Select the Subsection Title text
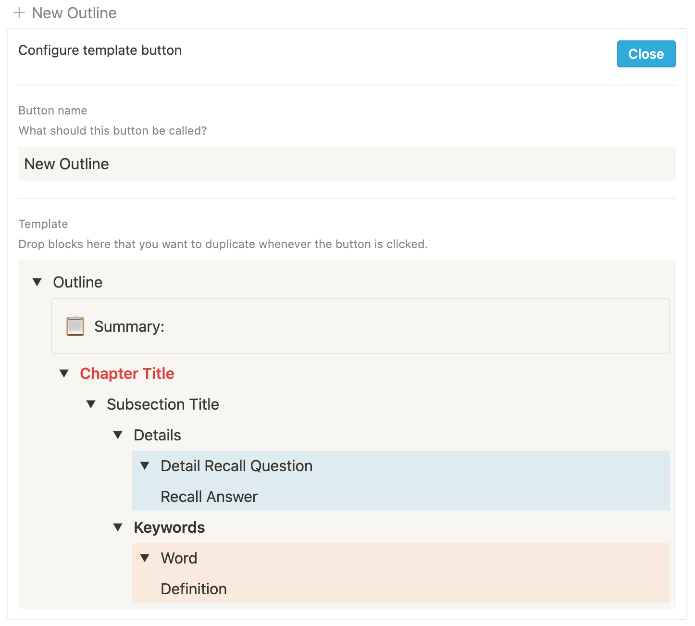This screenshot has height=626, width=695. tap(163, 404)
